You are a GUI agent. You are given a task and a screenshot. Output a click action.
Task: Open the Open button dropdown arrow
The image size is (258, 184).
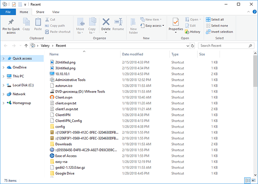tap(200, 19)
